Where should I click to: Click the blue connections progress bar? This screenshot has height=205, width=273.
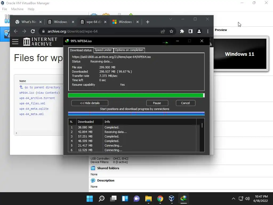click(136, 114)
